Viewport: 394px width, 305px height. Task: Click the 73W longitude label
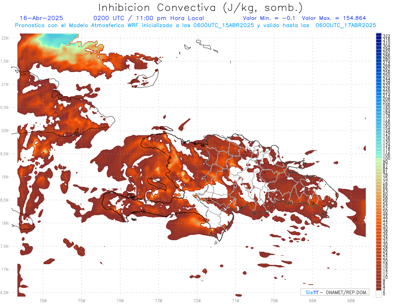[x=159, y=300]
